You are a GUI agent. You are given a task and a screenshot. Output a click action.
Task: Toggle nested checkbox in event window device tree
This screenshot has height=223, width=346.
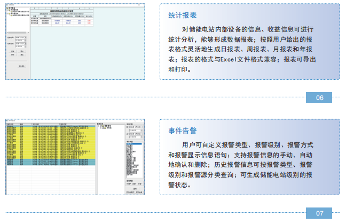point(103,128)
